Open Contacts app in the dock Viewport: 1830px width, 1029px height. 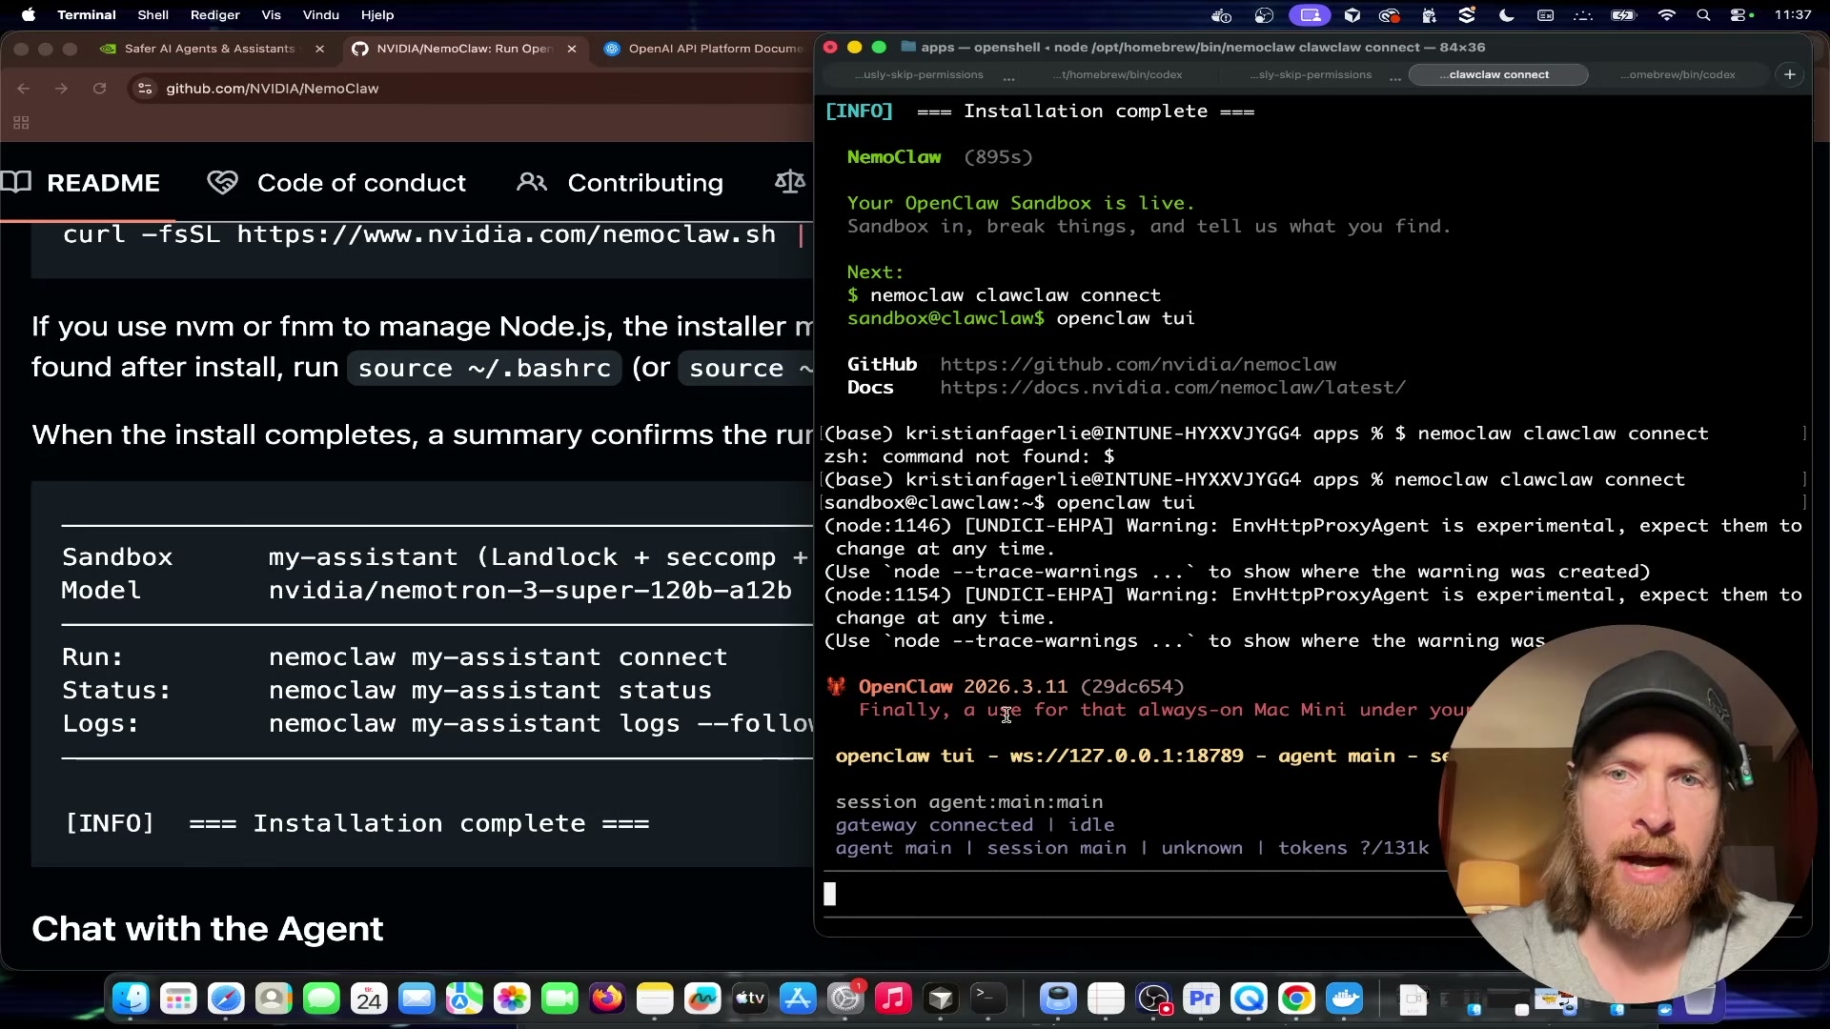274,999
